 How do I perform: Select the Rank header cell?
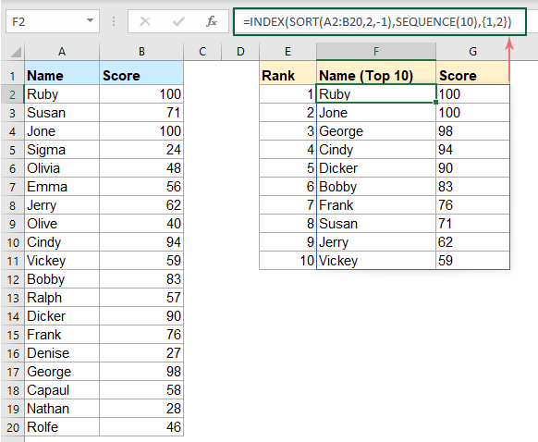tap(287, 75)
